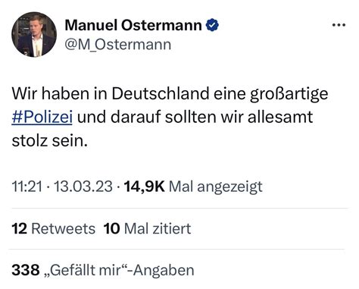Open the three-dot more options menu
This screenshot has width=359, height=289.
pos(339,25)
